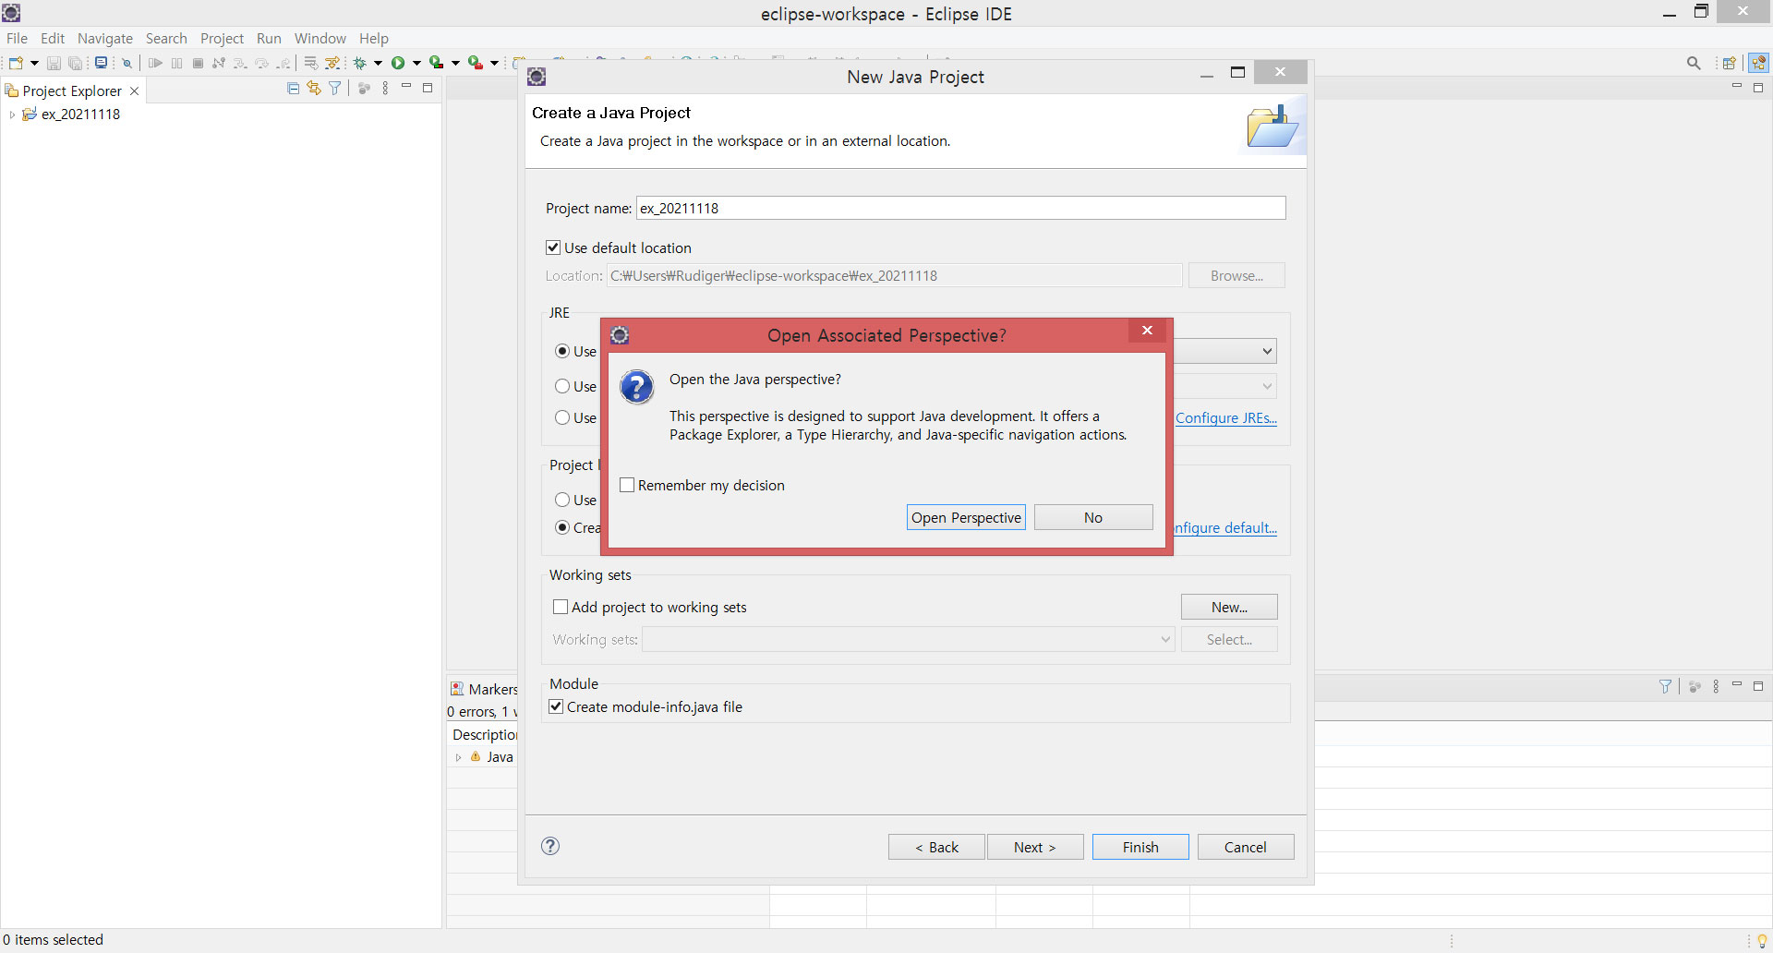This screenshot has height=953, width=1773.
Task: Check Remember my decision
Action: (627, 485)
